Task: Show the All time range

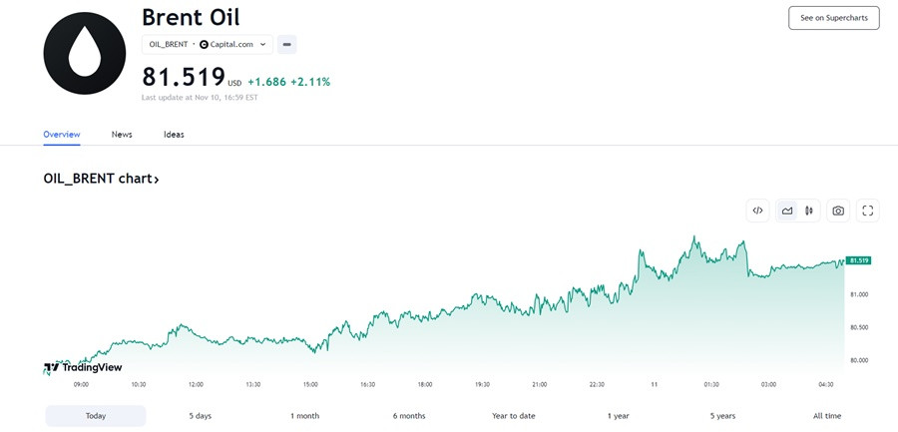Action: (826, 416)
